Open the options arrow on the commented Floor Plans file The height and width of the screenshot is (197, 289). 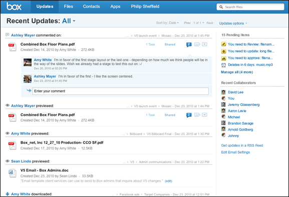coord(204,44)
